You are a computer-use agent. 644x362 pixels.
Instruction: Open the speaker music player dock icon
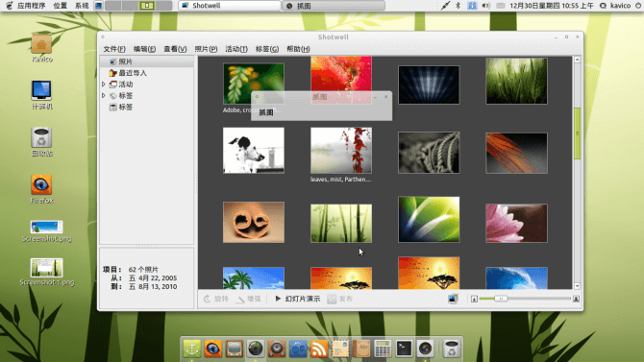[x=277, y=349]
